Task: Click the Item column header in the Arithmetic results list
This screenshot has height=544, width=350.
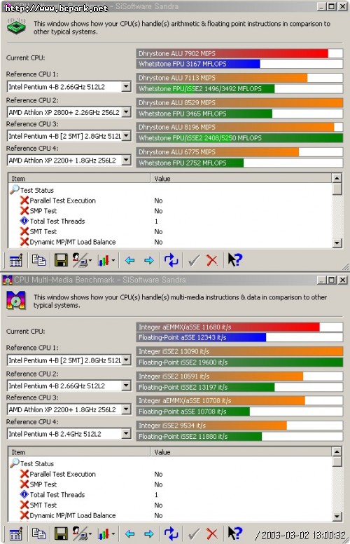Action: pyautogui.click(x=79, y=178)
